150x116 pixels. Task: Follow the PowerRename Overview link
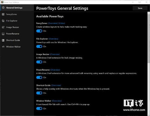(x=55, y=70)
